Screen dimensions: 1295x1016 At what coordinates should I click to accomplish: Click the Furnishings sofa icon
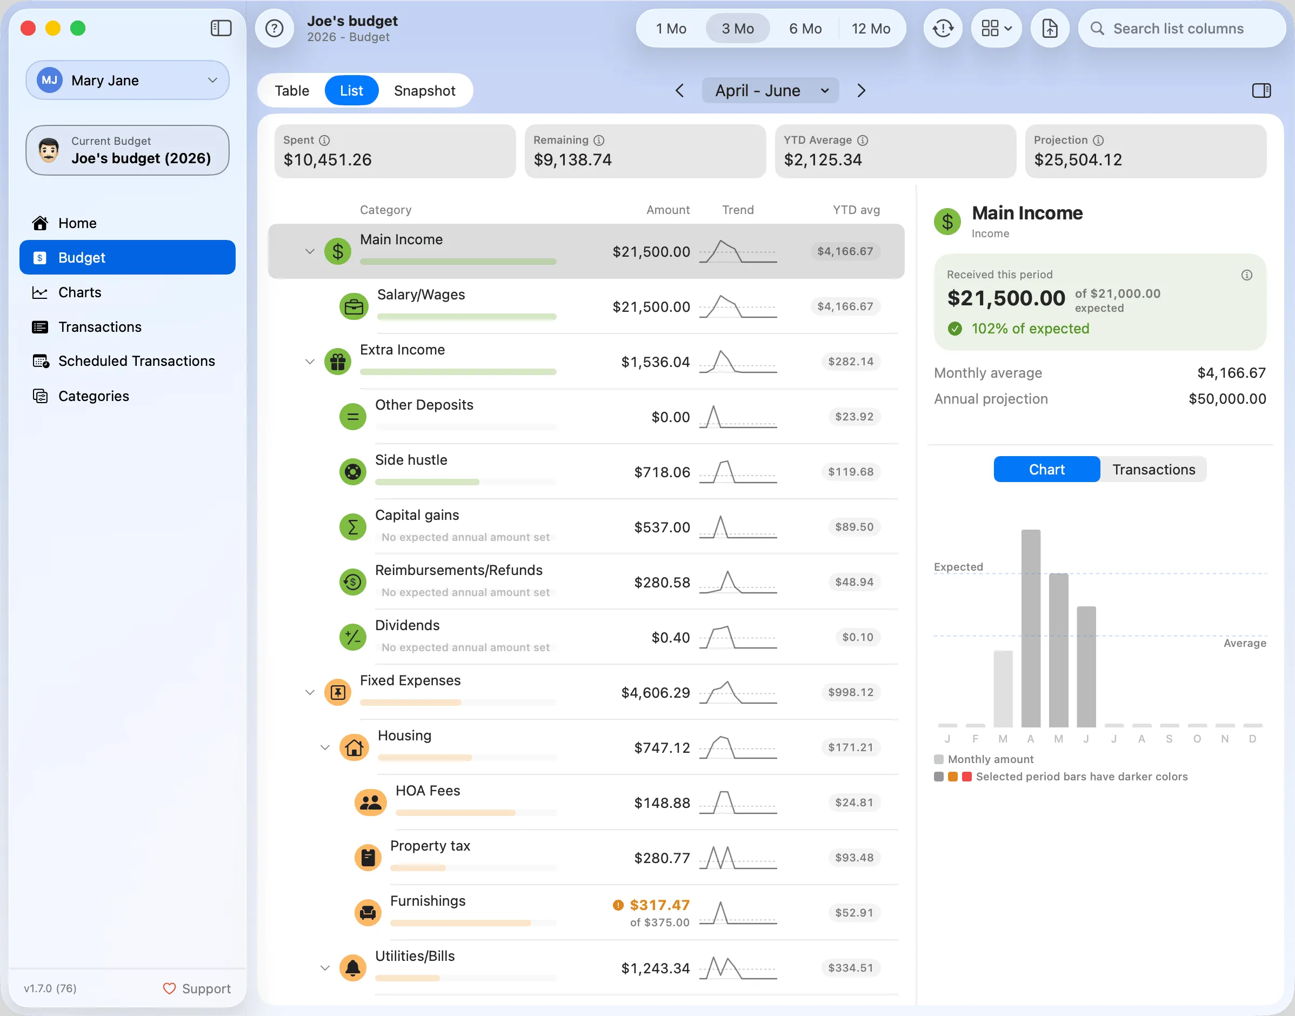coord(368,913)
